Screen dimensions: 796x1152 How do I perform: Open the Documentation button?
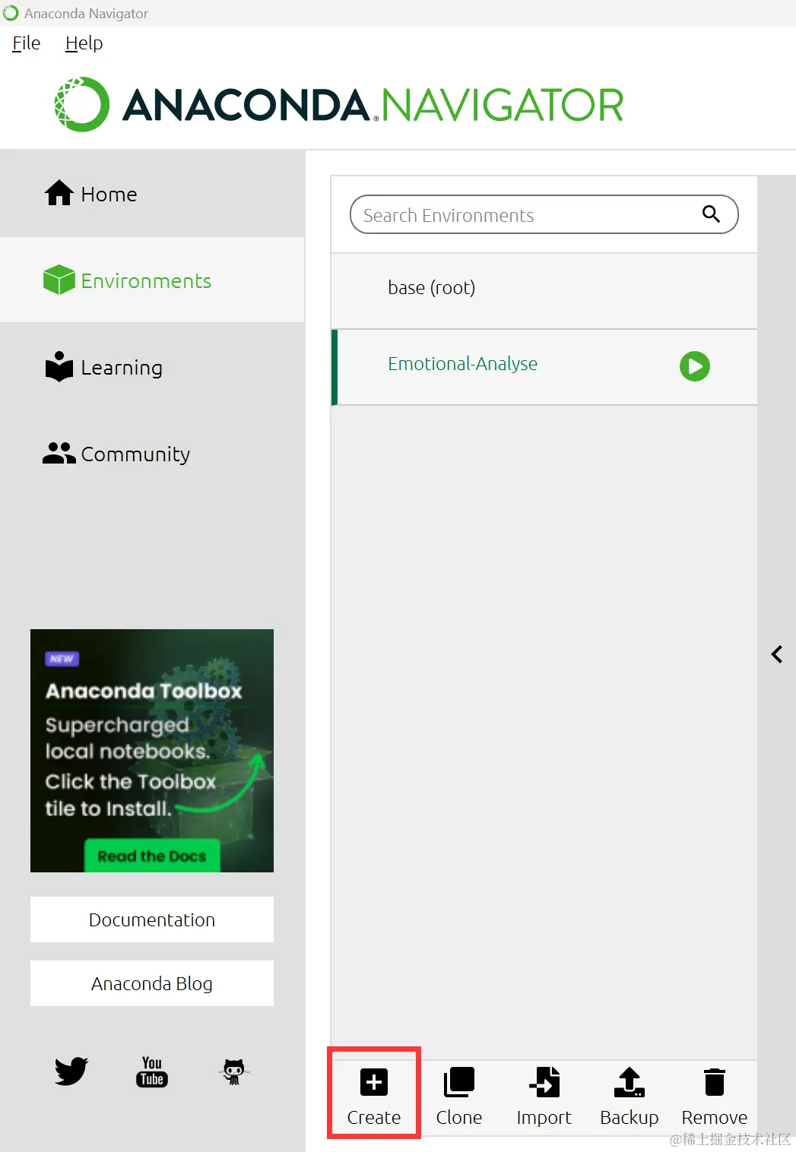152,919
